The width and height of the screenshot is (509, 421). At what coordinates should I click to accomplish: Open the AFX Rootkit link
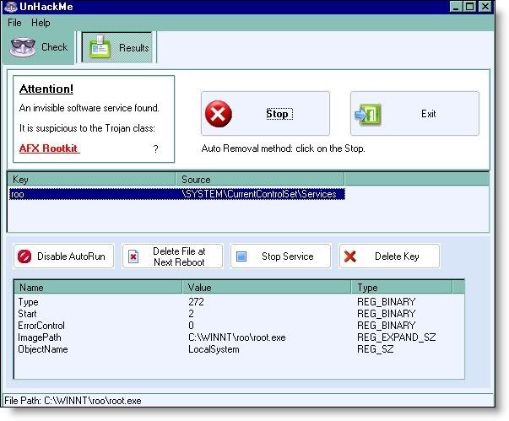pos(49,148)
